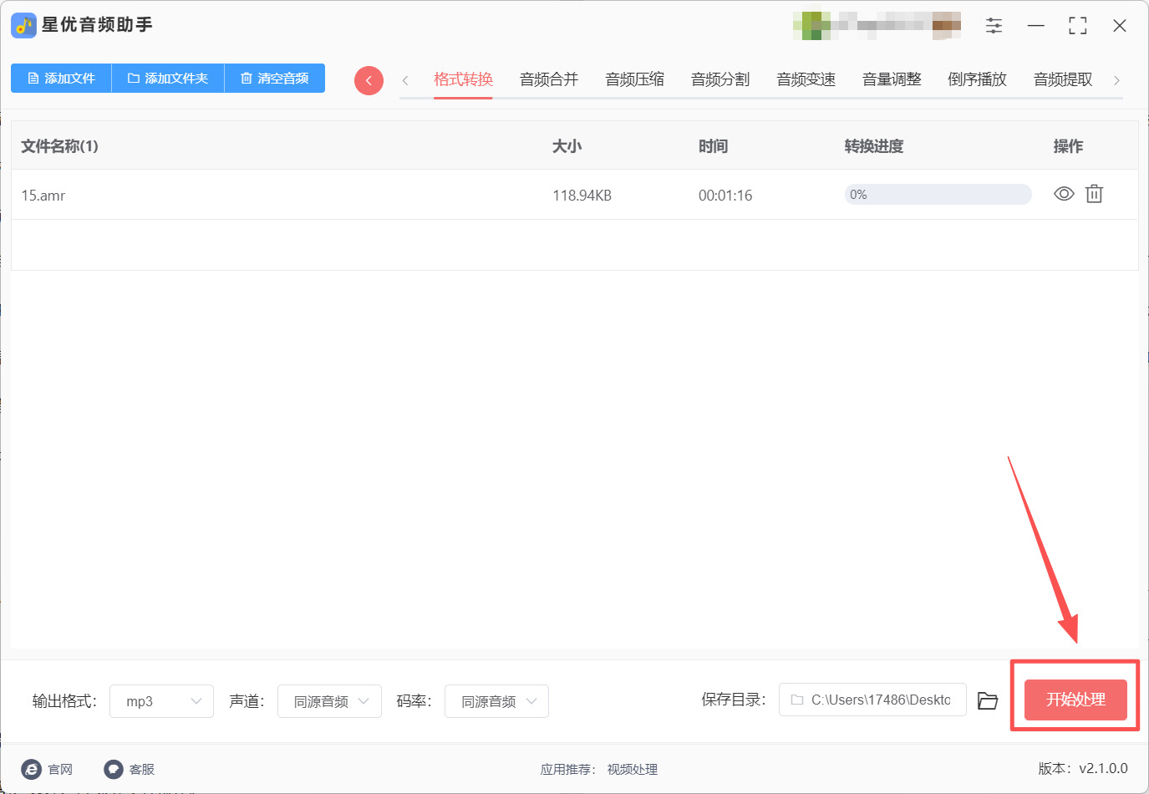The height and width of the screenshot is (794, 1149).
Task: Click the 添加文件 add files button
Action: coord(60,78)
